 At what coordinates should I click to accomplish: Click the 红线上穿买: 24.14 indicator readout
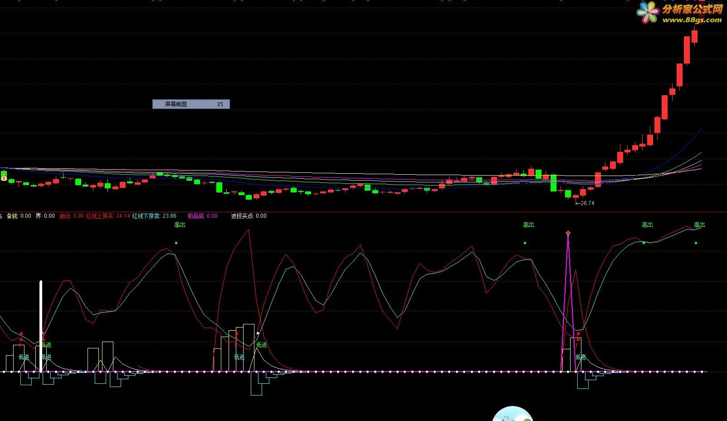click(108, 216)
